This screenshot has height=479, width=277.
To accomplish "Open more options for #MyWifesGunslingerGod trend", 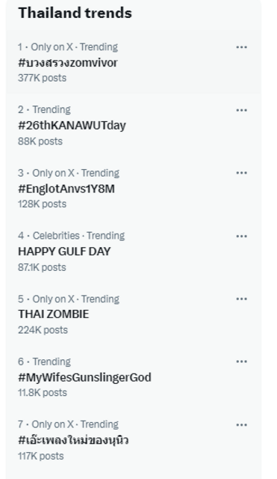I will pyautogui.click(x=241, y=361).
